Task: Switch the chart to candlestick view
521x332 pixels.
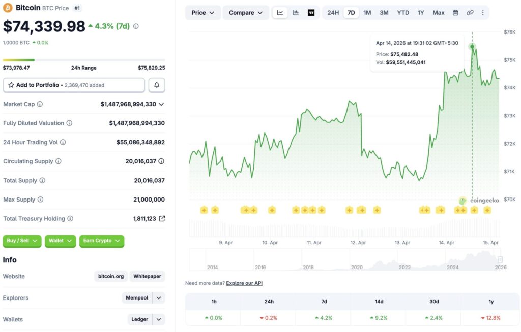Action: pyautogui.click(x=296, y=12)
